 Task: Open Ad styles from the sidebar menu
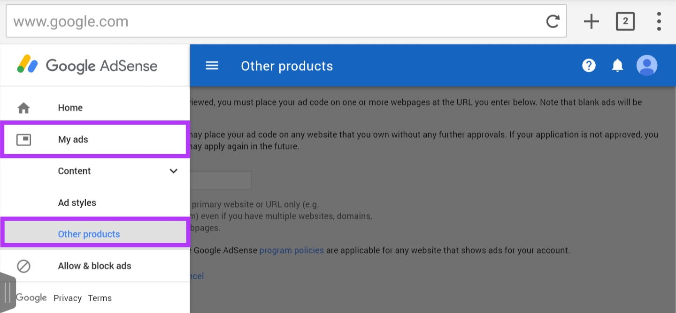pyautogui.click(x=77, y=202)
